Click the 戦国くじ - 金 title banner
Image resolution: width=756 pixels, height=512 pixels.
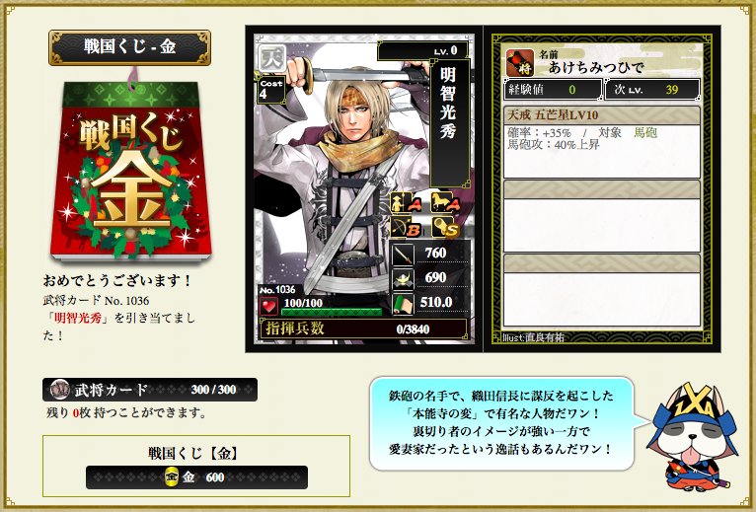click(x=129, y=47)
